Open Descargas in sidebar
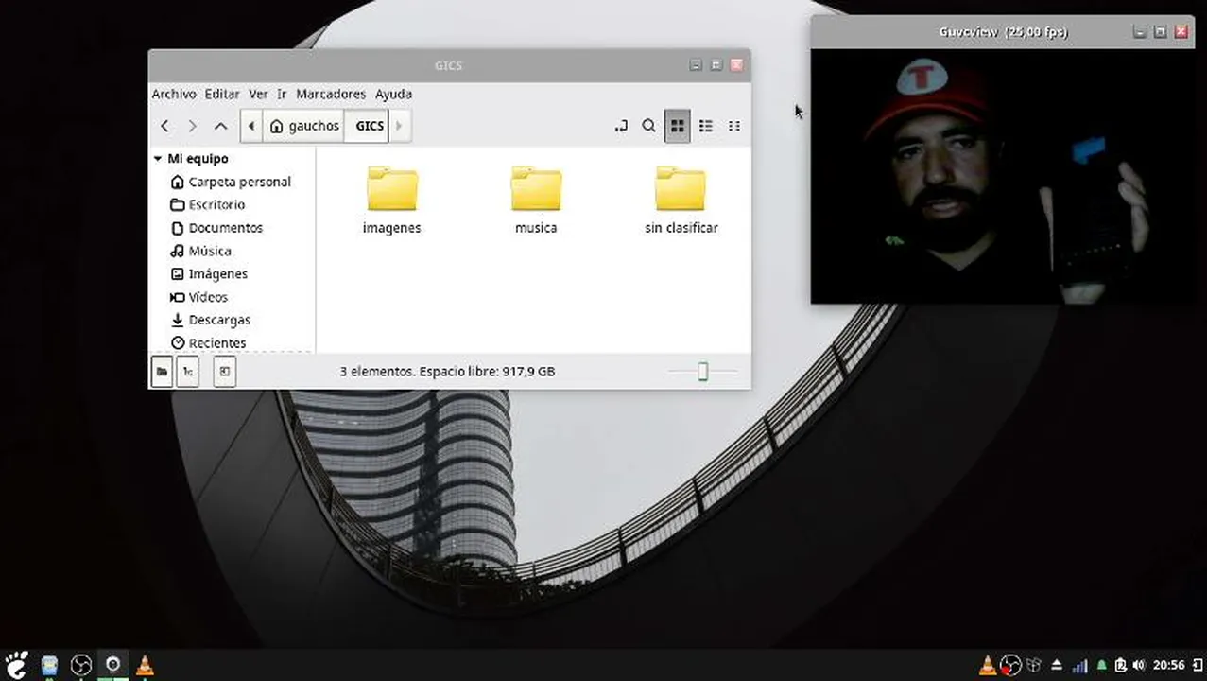Viewport: 1207px width, 681px height. click(x=210, y=320)
